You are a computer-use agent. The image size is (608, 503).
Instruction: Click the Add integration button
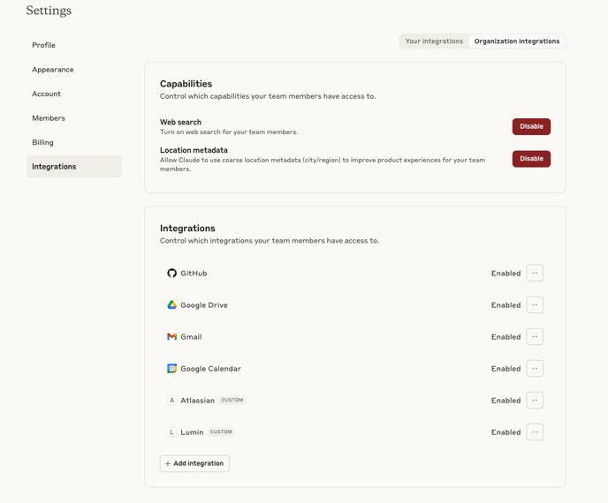pyautogui.click(x=194, y=463)
